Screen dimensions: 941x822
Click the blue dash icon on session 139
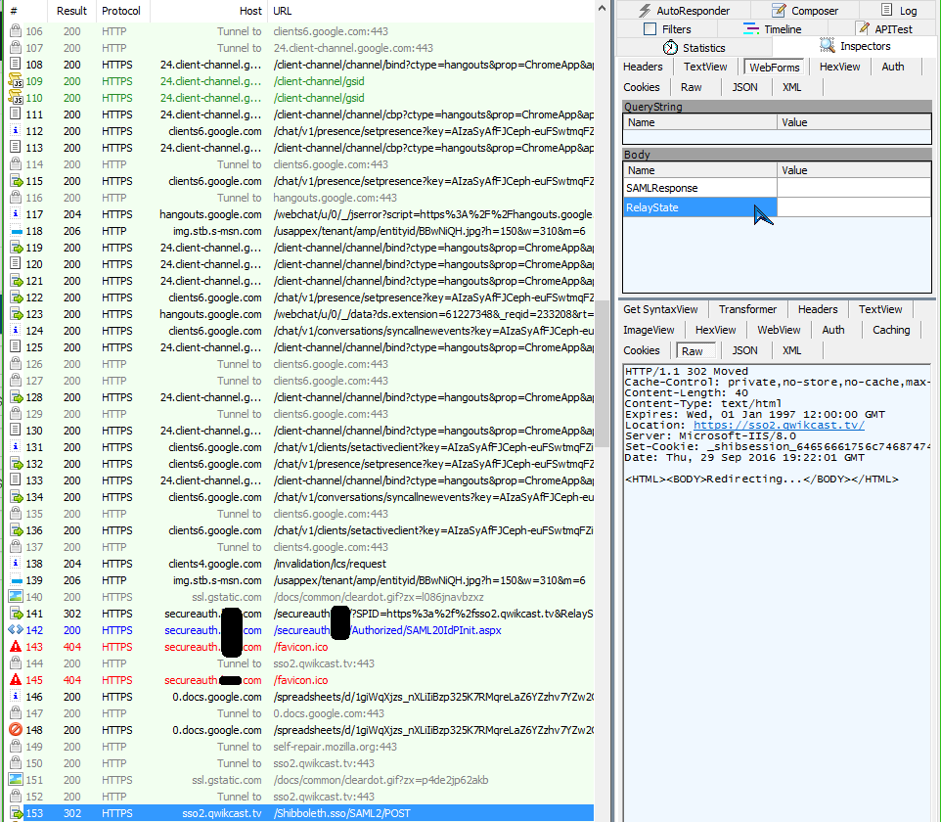(x=17, y=580)
